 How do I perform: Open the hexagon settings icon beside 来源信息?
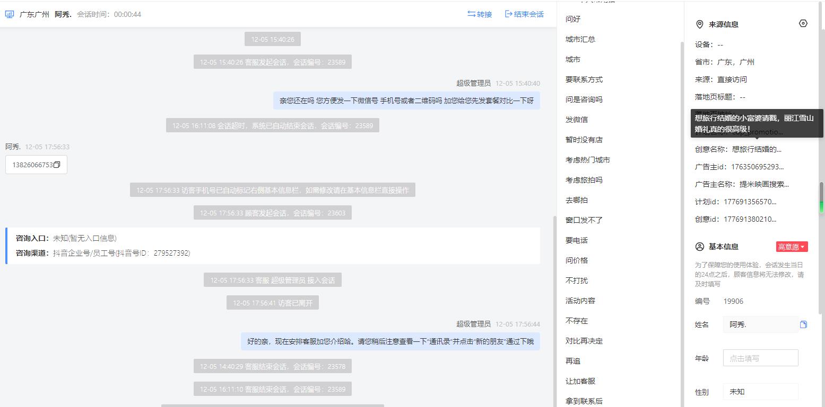tap(803, 24)
